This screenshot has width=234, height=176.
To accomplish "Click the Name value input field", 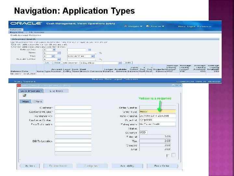I will [x=82, y=53].
